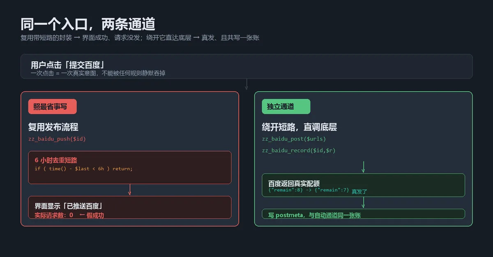Click the code zz_baidu_push($id)
The image size is (493, 257).
pyautogui.click(x=57, y=139)
